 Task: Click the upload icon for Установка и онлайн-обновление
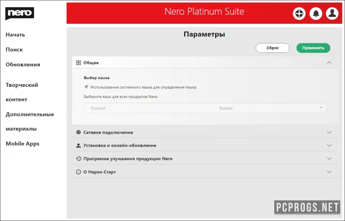78,145
